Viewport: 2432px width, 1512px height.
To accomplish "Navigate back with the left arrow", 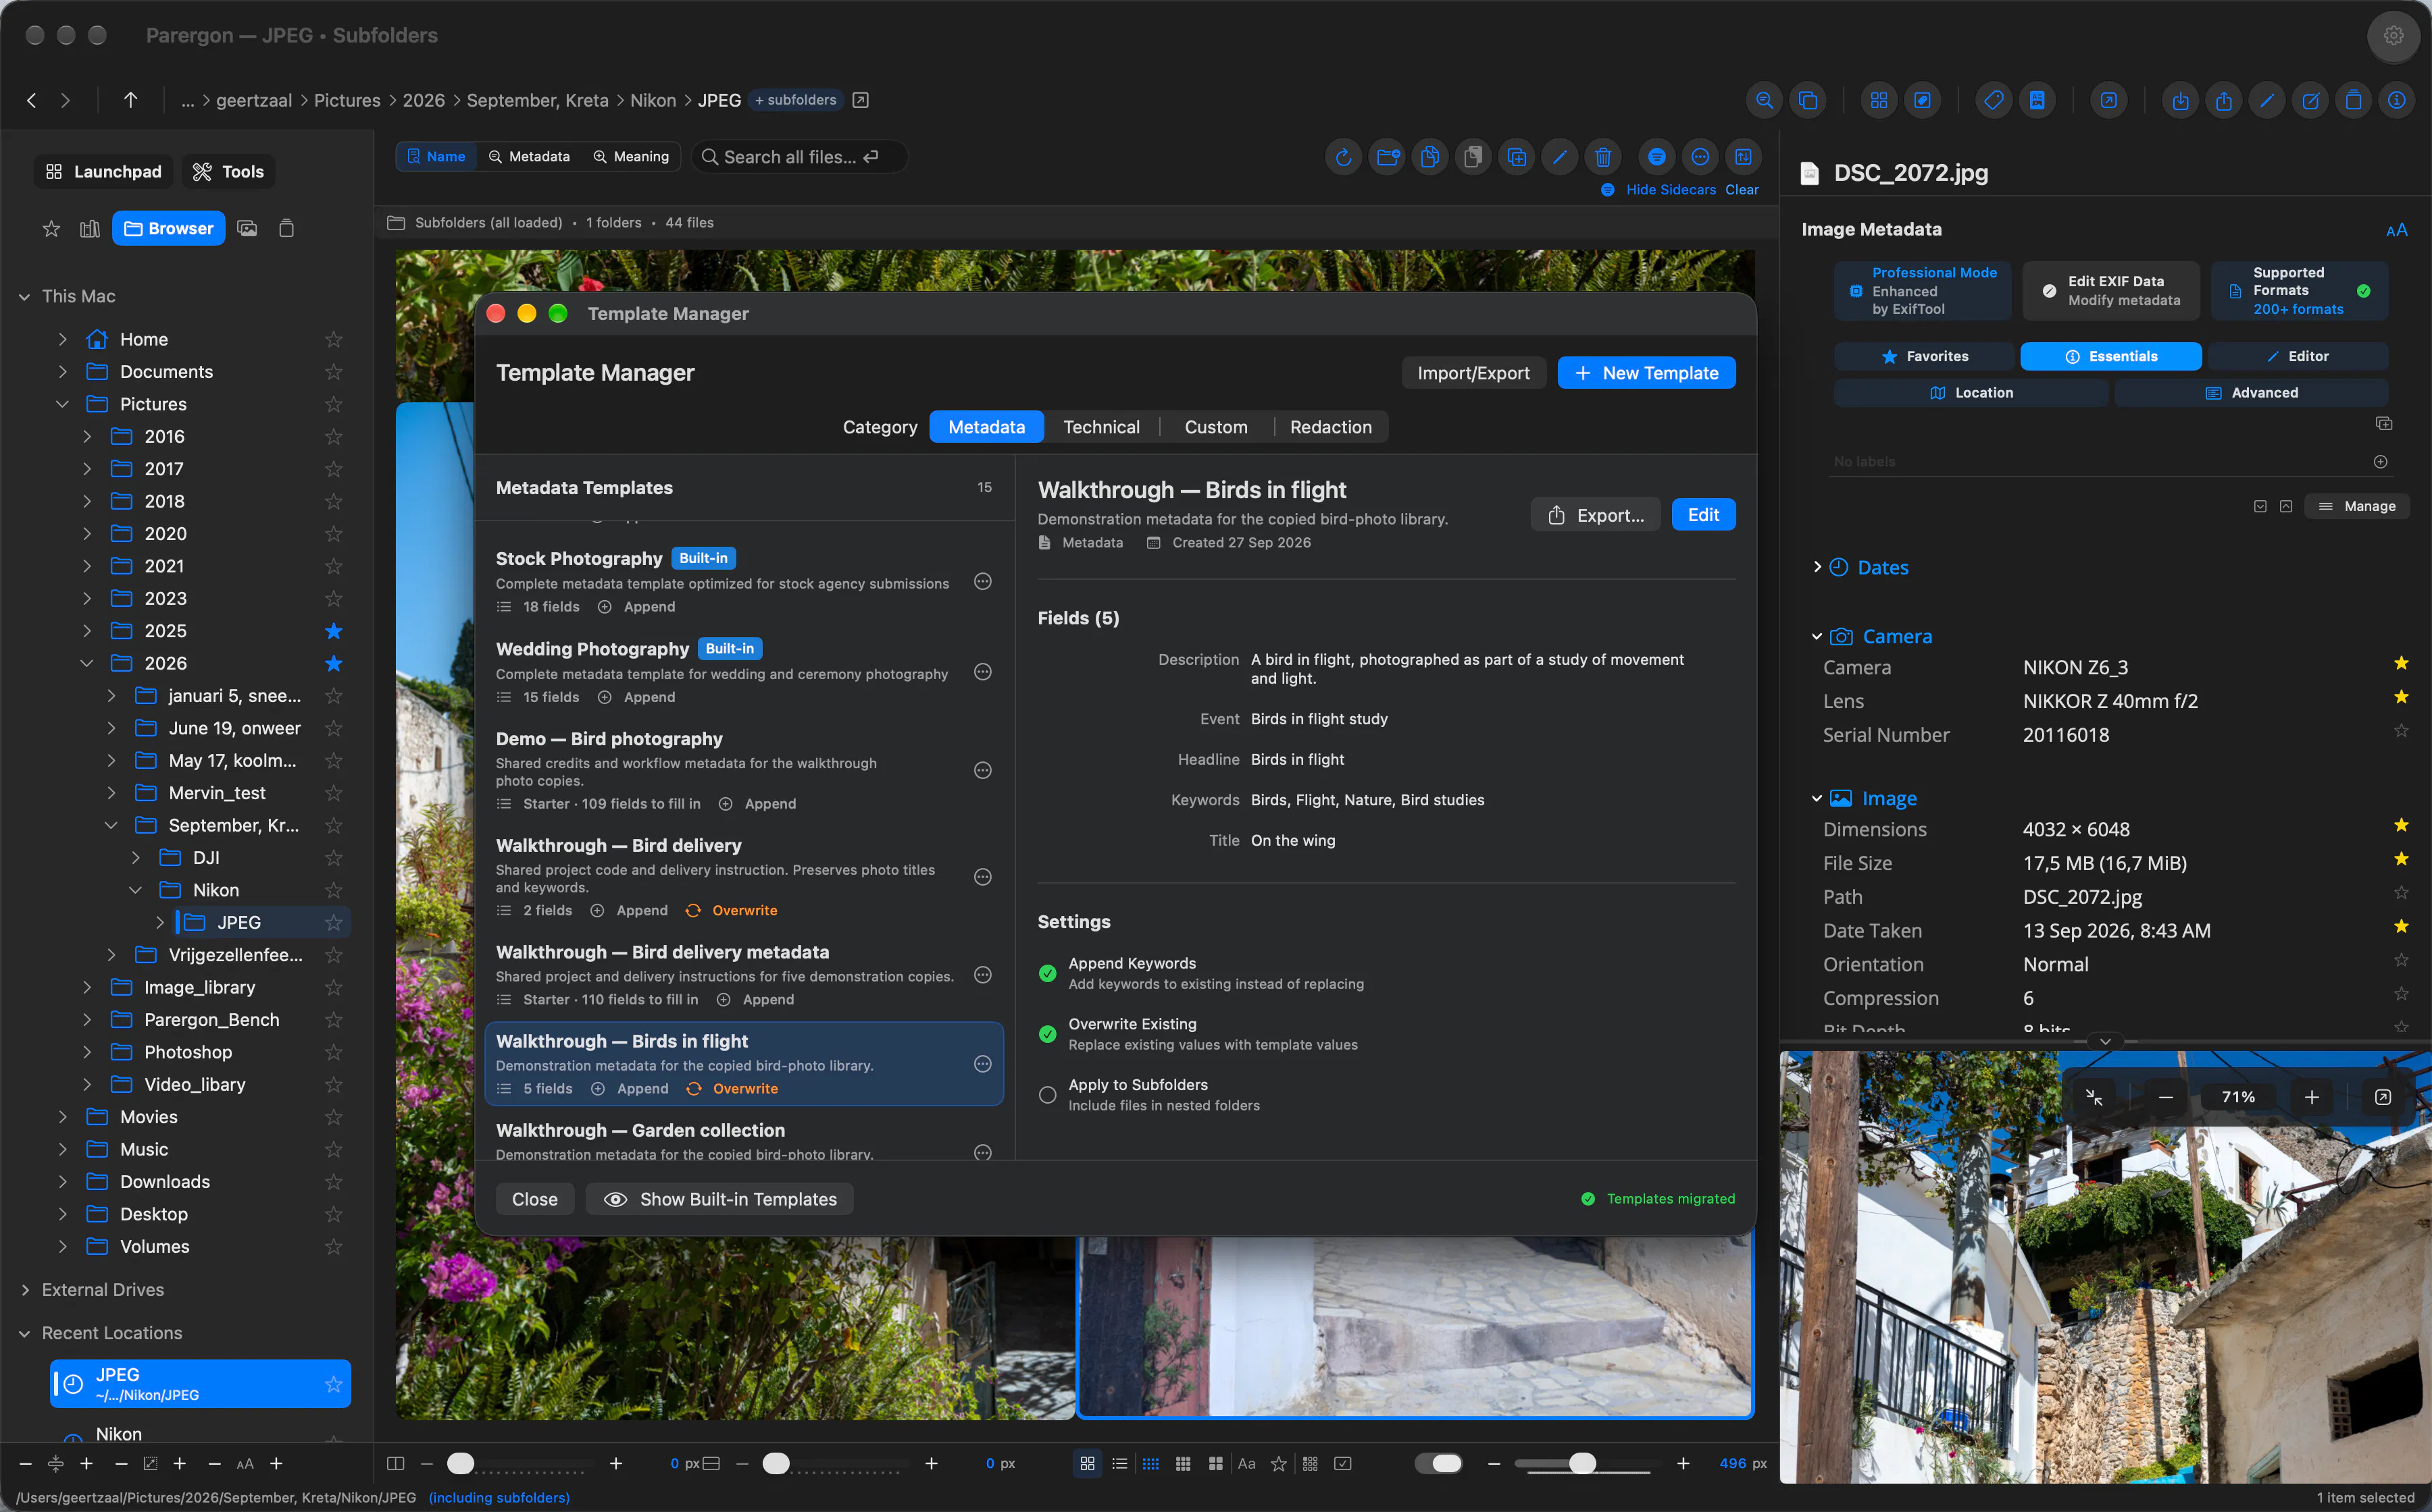I will (x=32, y=100).
